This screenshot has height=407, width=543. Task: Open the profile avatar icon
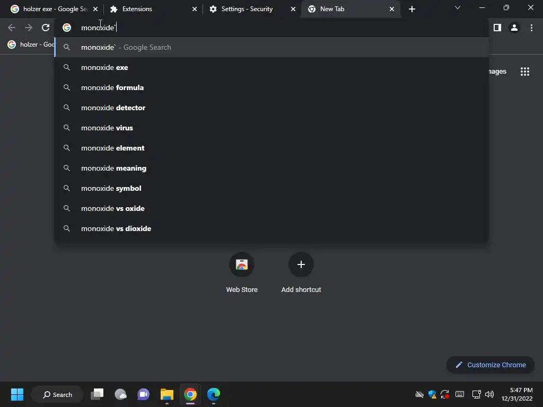coord(514,28)
